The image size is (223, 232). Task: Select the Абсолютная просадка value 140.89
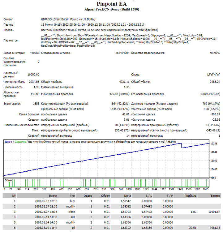(35, 94)
